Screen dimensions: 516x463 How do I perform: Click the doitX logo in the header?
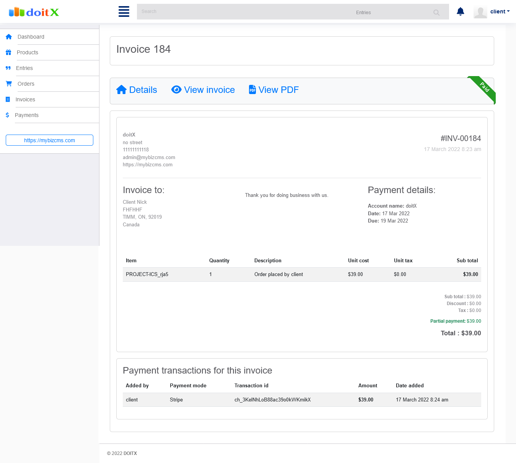34,12
